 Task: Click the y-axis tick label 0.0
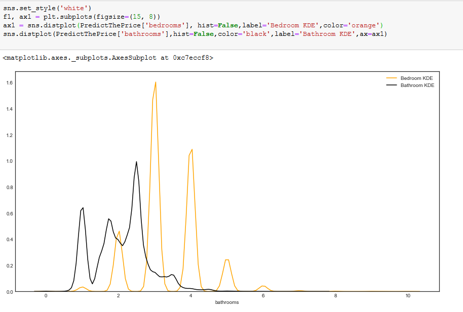click(10, 292)
